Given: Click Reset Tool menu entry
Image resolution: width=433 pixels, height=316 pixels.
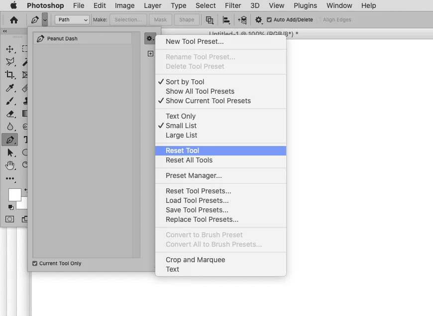Looking at the screenshot, I should (x=220, y=151).
